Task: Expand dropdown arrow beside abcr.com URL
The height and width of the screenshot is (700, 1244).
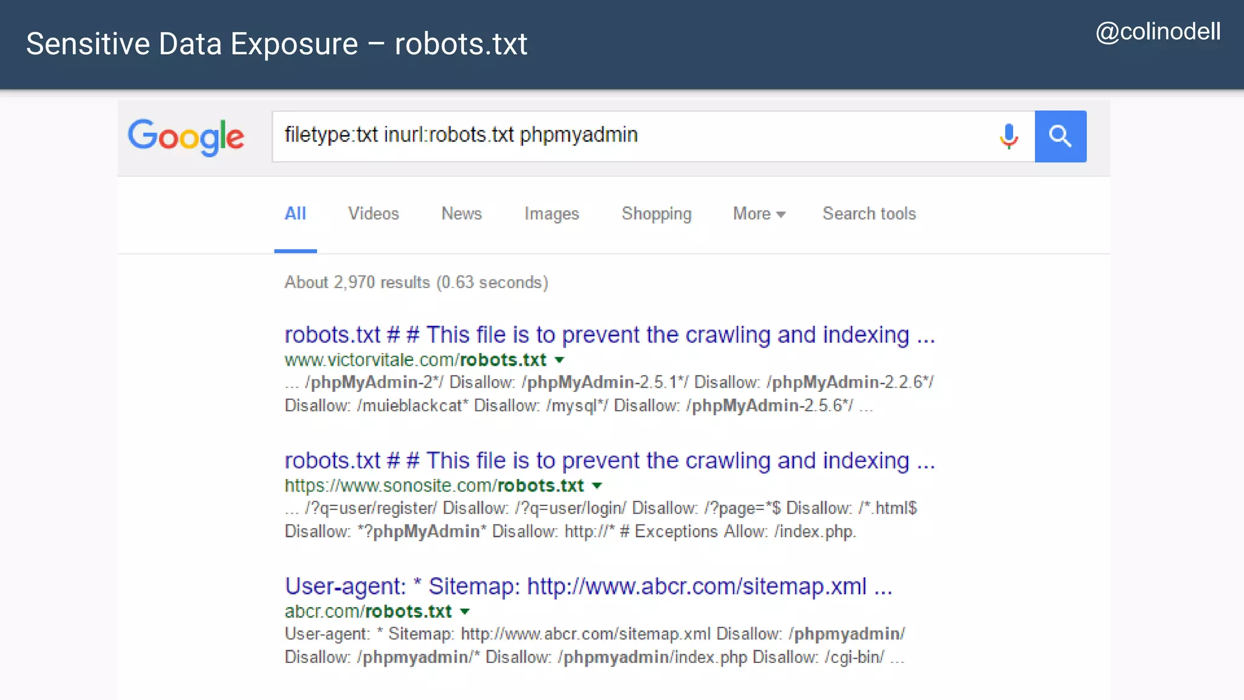Action: point(465,612)
